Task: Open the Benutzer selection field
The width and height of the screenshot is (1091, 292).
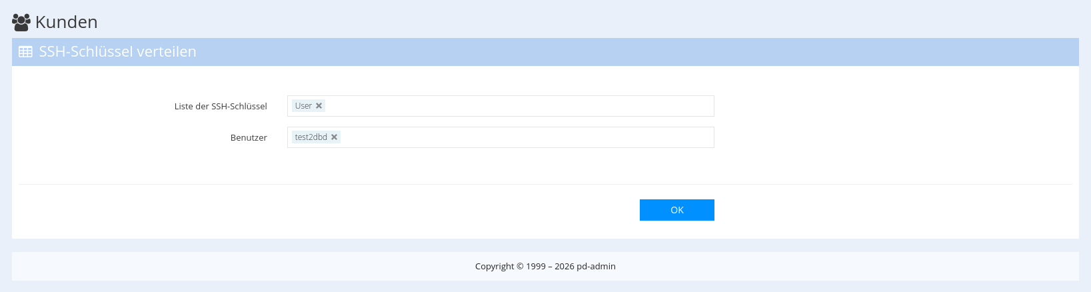Action: [x=527, y=137]
